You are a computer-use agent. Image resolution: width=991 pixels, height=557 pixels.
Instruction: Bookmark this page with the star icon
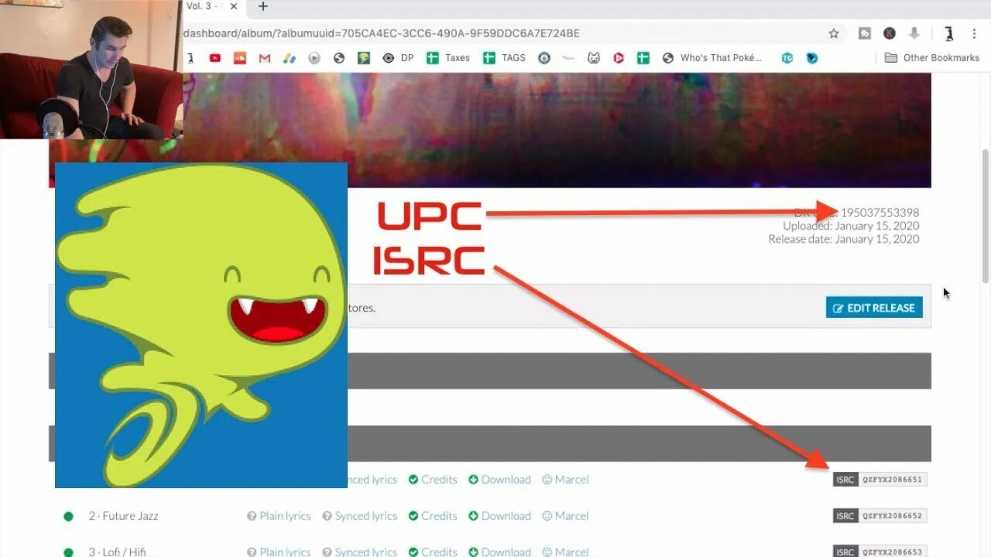(834, 33)
